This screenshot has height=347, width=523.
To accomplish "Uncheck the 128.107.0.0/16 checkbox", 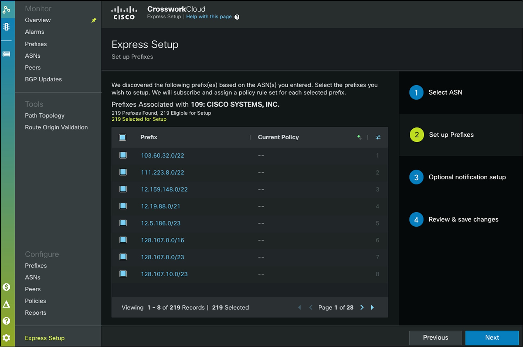I will point(123,240).
